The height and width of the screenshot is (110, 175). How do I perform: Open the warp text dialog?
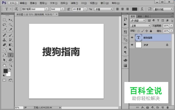click(x=142, y=9)
